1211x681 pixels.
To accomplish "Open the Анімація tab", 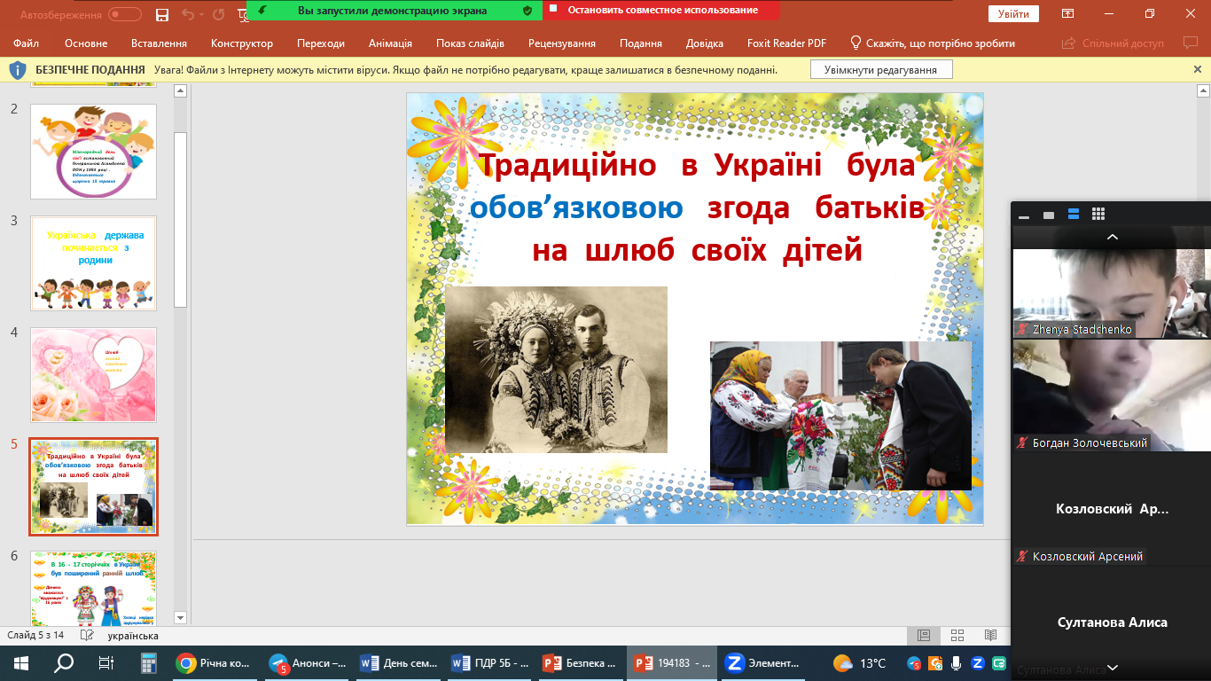I will (x=390, y=43).
